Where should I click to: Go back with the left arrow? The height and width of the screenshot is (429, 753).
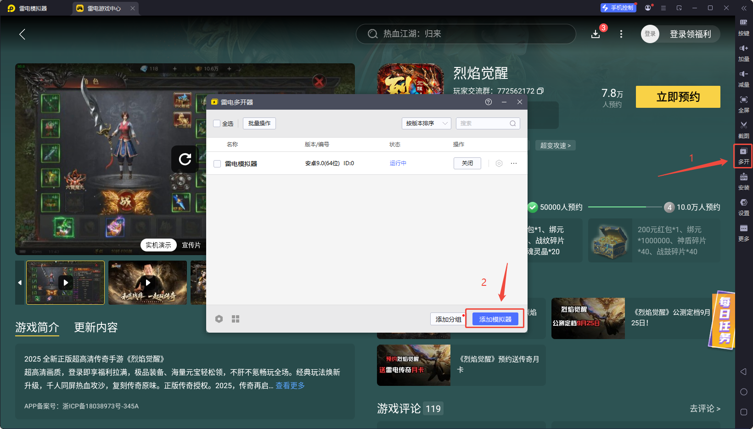tap(22, 34)
